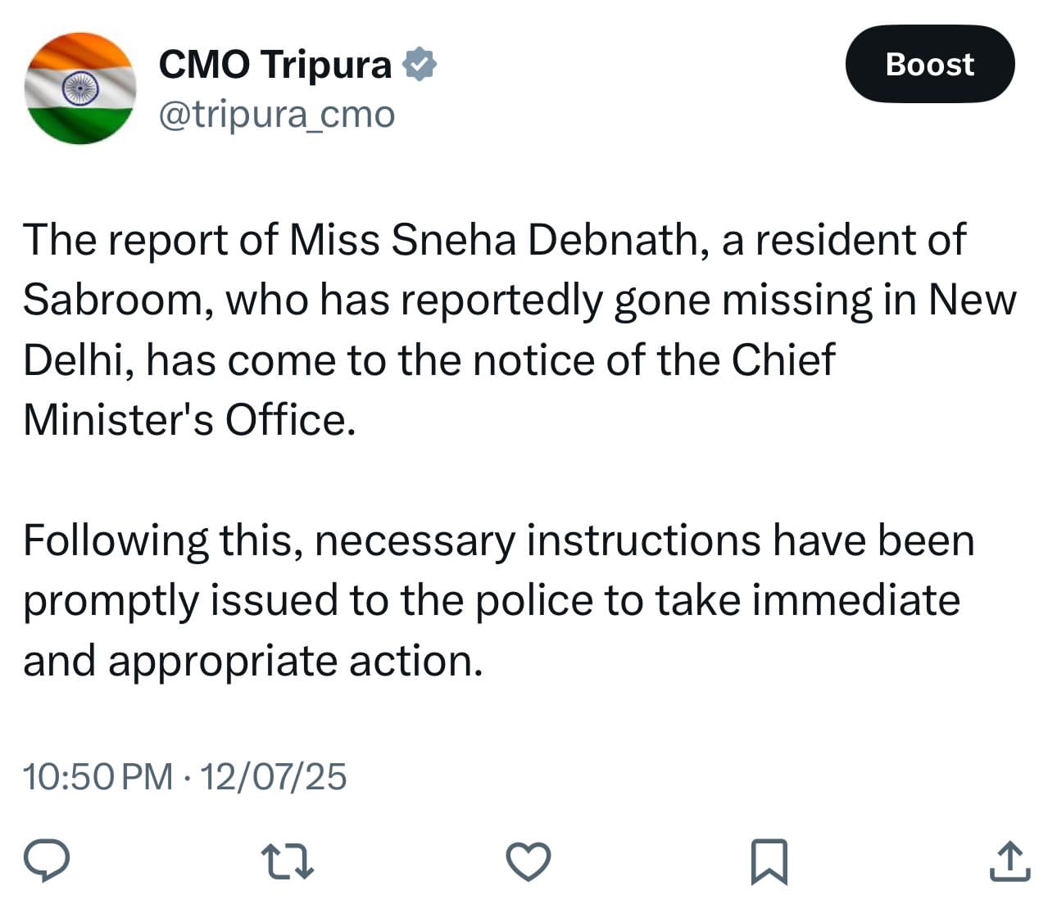This screenshot has width=1057, height=922.
Task: Click the "and appropriate action." line
Action: tap(252, 662)
